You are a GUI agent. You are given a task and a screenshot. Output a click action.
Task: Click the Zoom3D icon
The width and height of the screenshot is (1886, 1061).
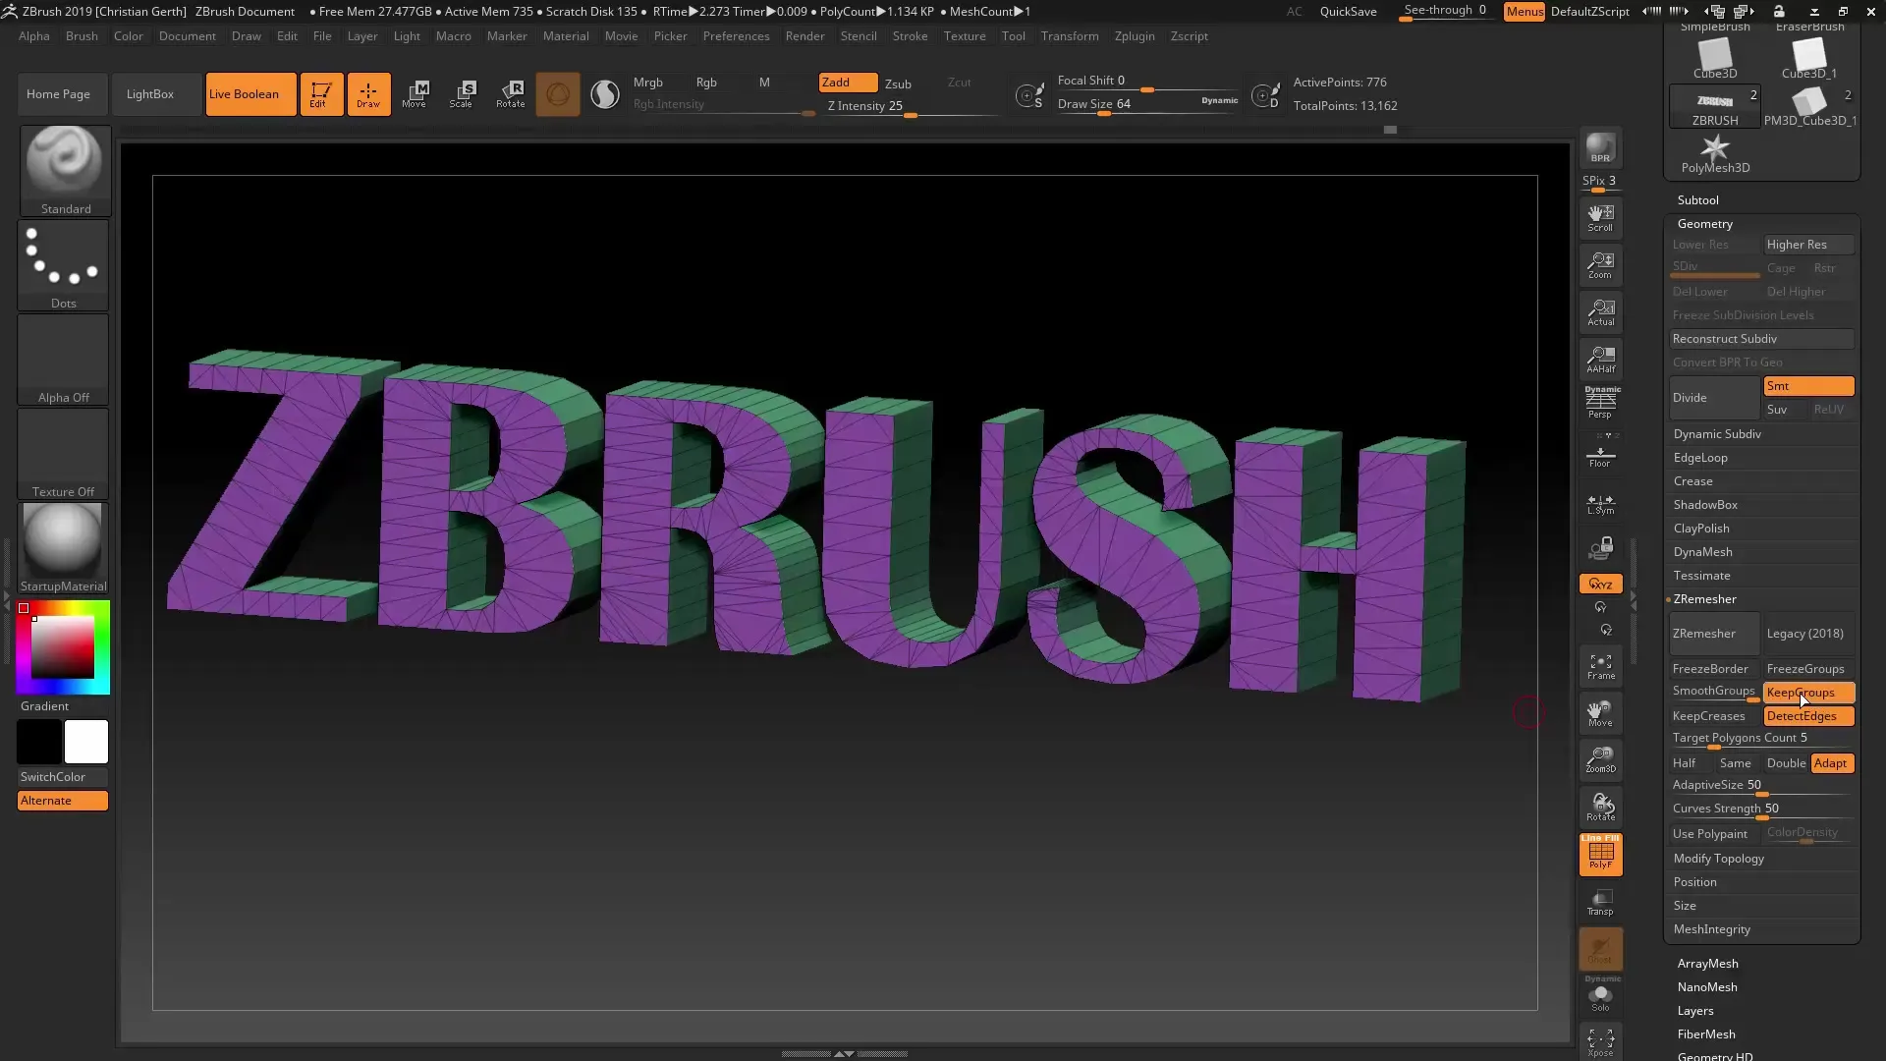point(1600,760)
